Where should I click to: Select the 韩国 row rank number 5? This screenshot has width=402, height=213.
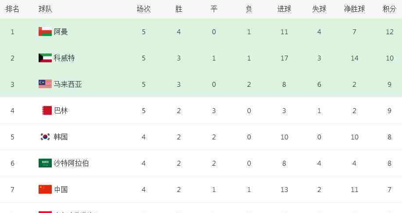(12, 137)
